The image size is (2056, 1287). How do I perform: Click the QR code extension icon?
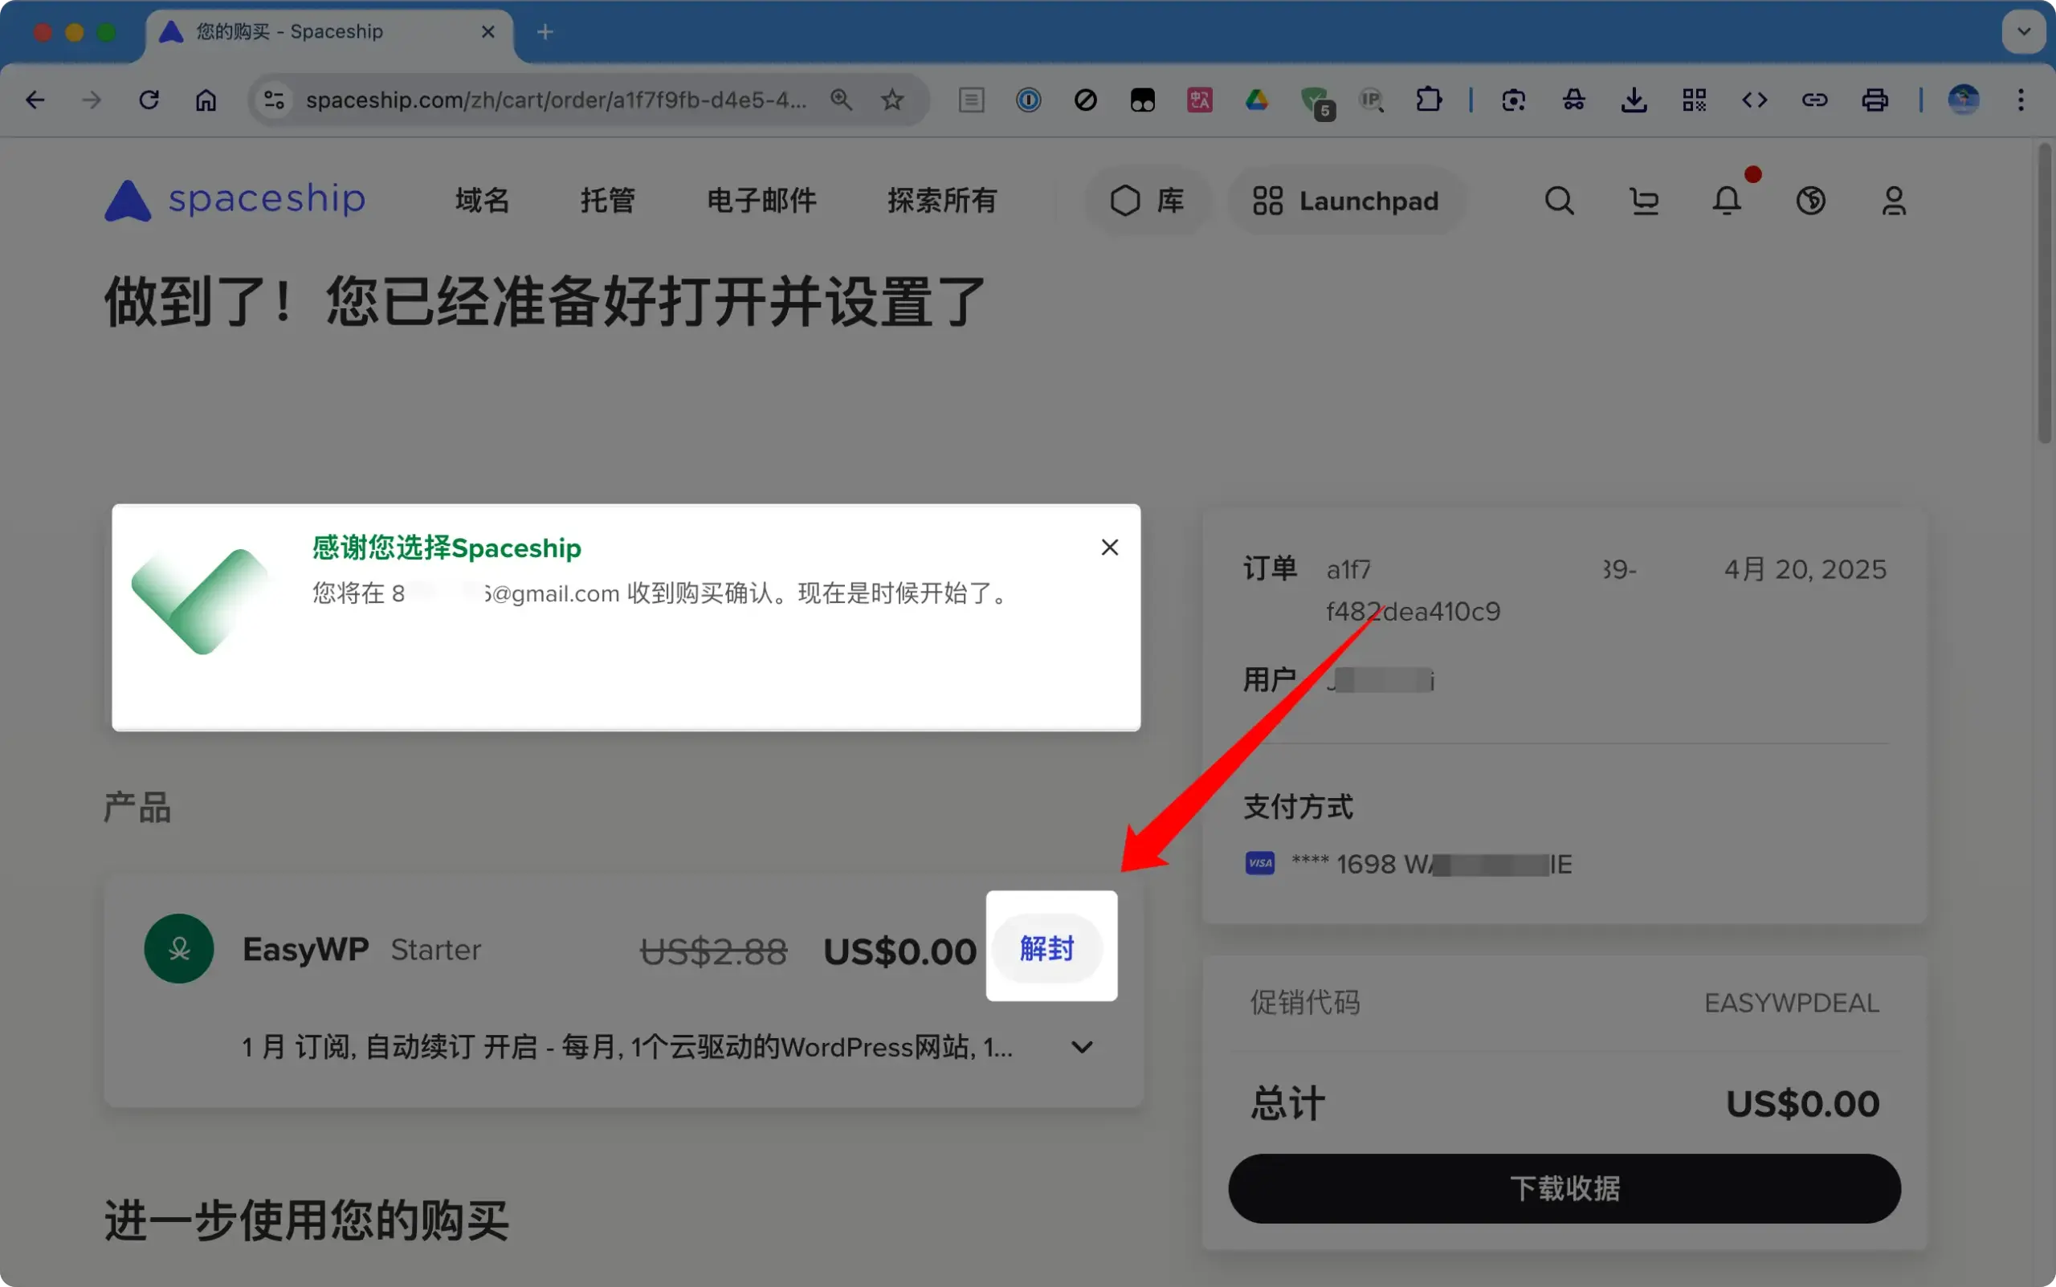[x=1694, y=100]
